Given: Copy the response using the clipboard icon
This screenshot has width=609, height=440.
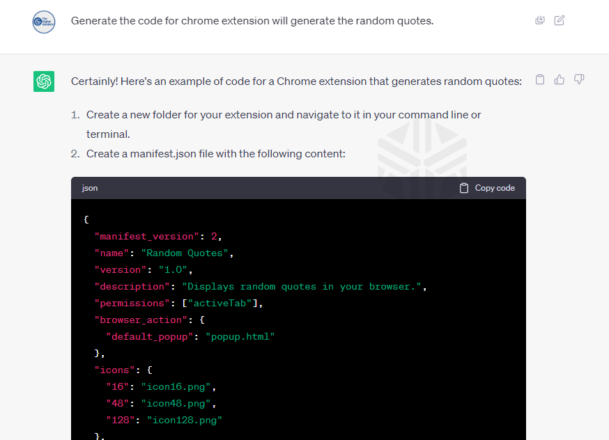Looking at the screenshot, I should (x=539, y=79).
